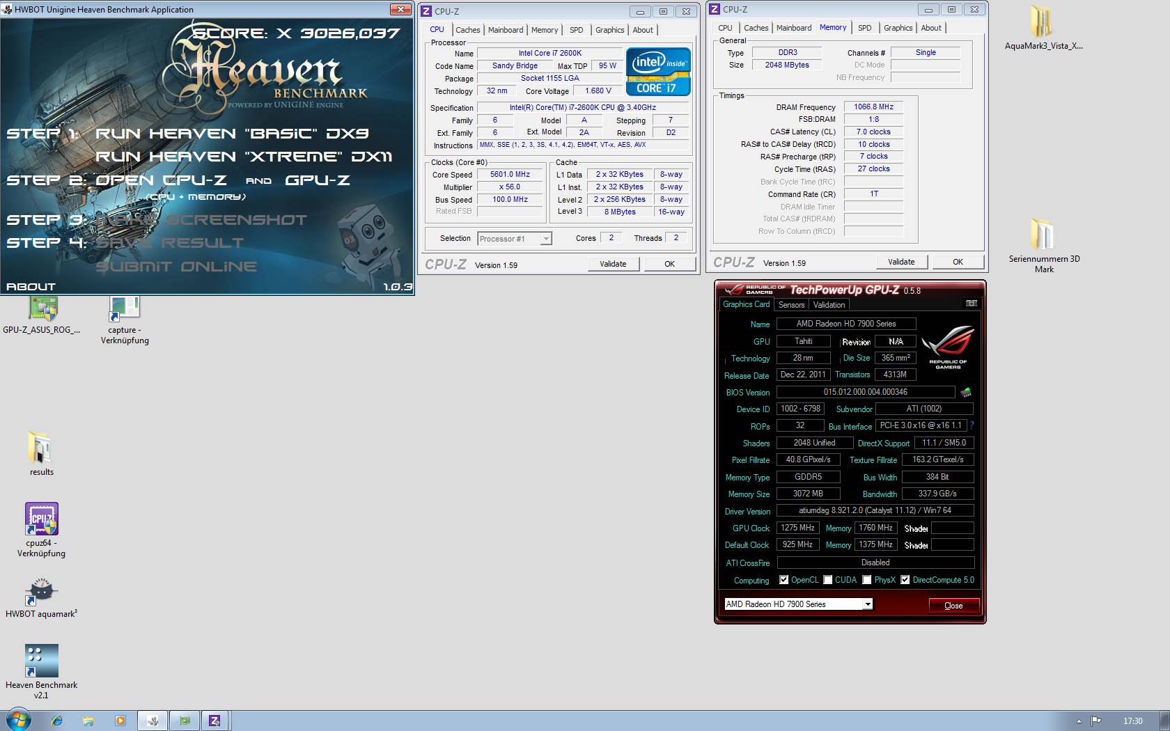The height and width of the screenshot is (731, 1170).
Task: Open Mainboard tab in right CPU-Z
Action: [794, 28]
